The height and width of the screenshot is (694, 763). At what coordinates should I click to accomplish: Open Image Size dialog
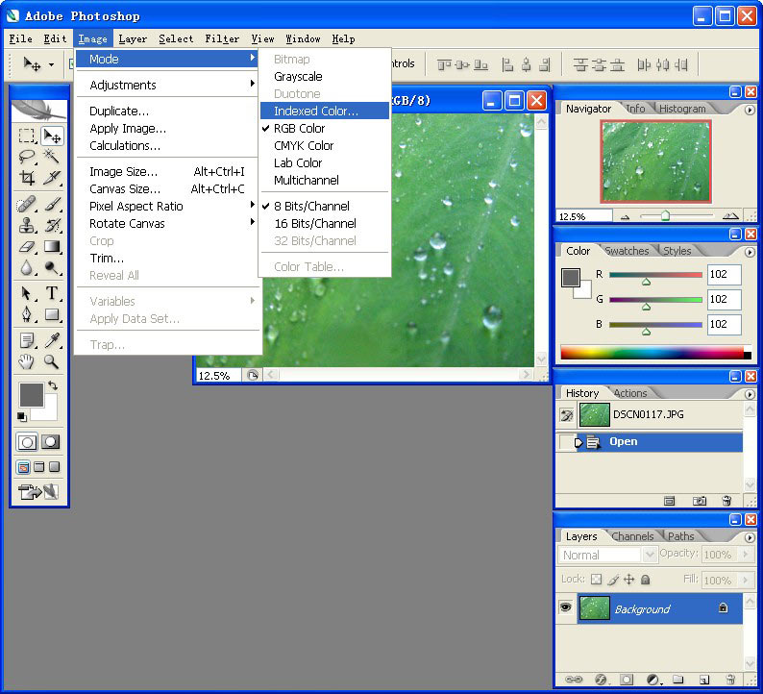pos(167,172)
